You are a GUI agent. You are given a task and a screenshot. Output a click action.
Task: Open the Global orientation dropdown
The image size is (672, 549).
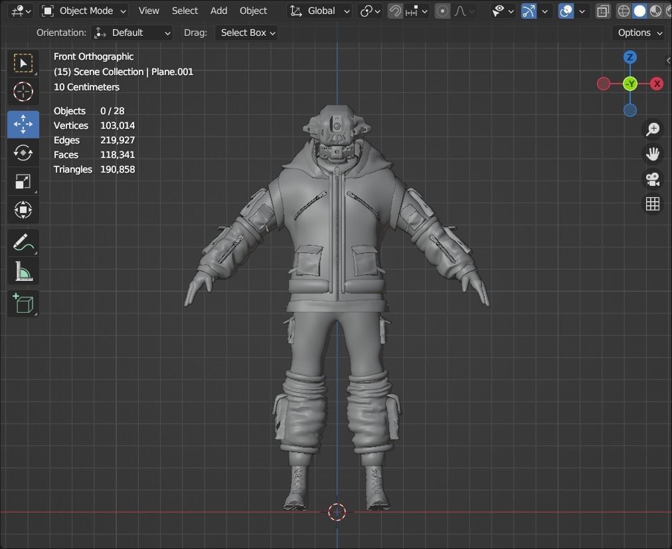tap(319, 11)
